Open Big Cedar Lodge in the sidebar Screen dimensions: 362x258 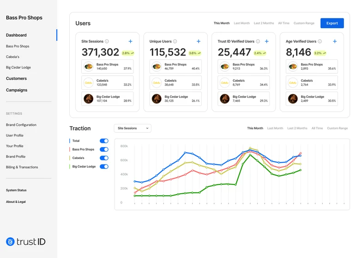tap(18, 68)
